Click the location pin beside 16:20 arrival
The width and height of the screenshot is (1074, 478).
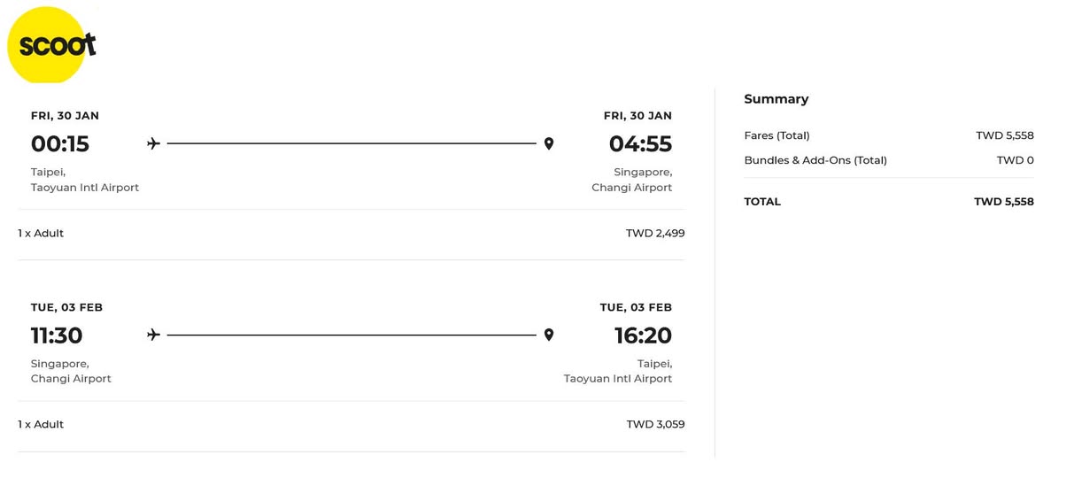(549, 335)
